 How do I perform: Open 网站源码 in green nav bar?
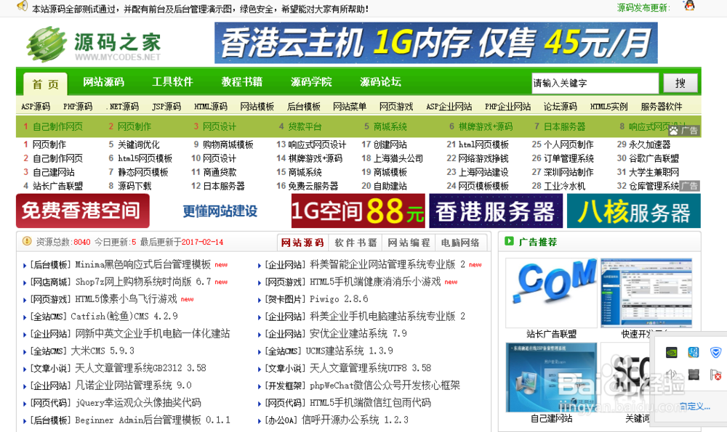pyautogui.click(x=103, y=82)
